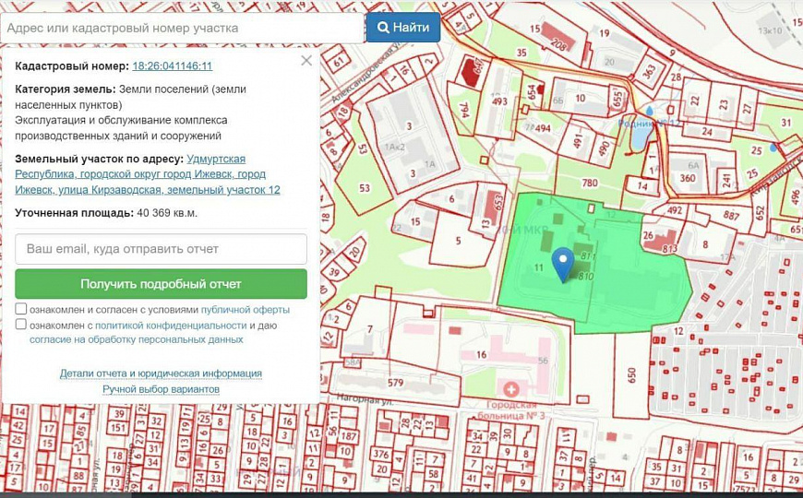Image resolution: width=803 pixels, height=498 pixels.
Task: Click the magnifier icon in Найти button
Action: pyautogui.click(x=383, y=27)
